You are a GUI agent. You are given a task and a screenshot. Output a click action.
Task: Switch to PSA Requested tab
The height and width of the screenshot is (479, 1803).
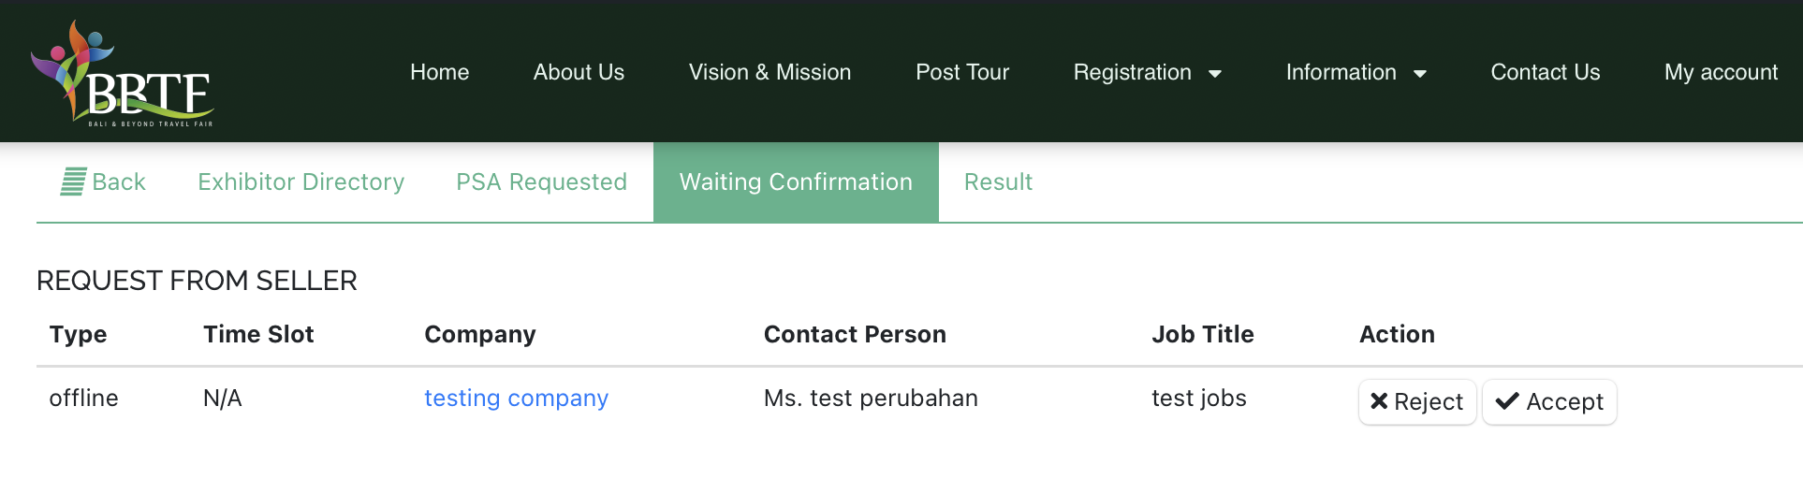pos(542,181)
